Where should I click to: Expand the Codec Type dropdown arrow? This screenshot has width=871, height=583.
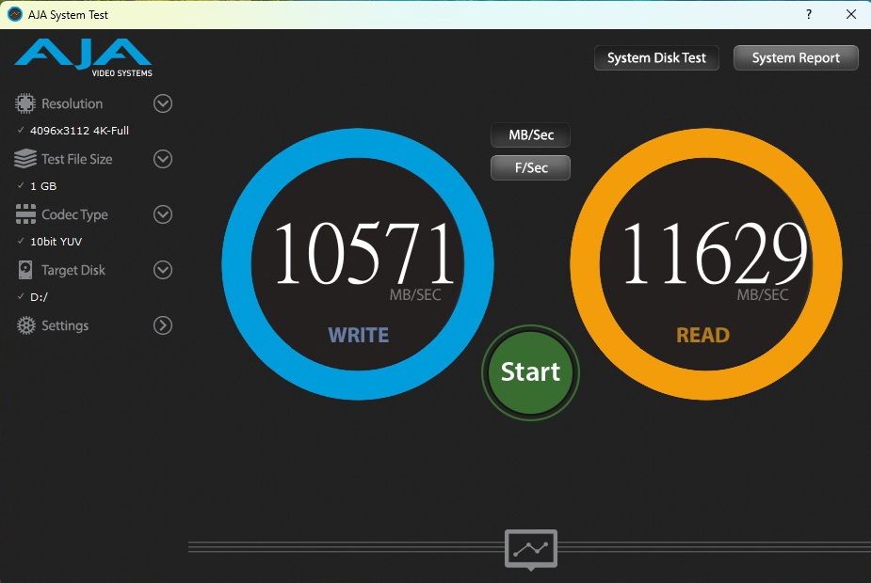click(x=163, y=214)
